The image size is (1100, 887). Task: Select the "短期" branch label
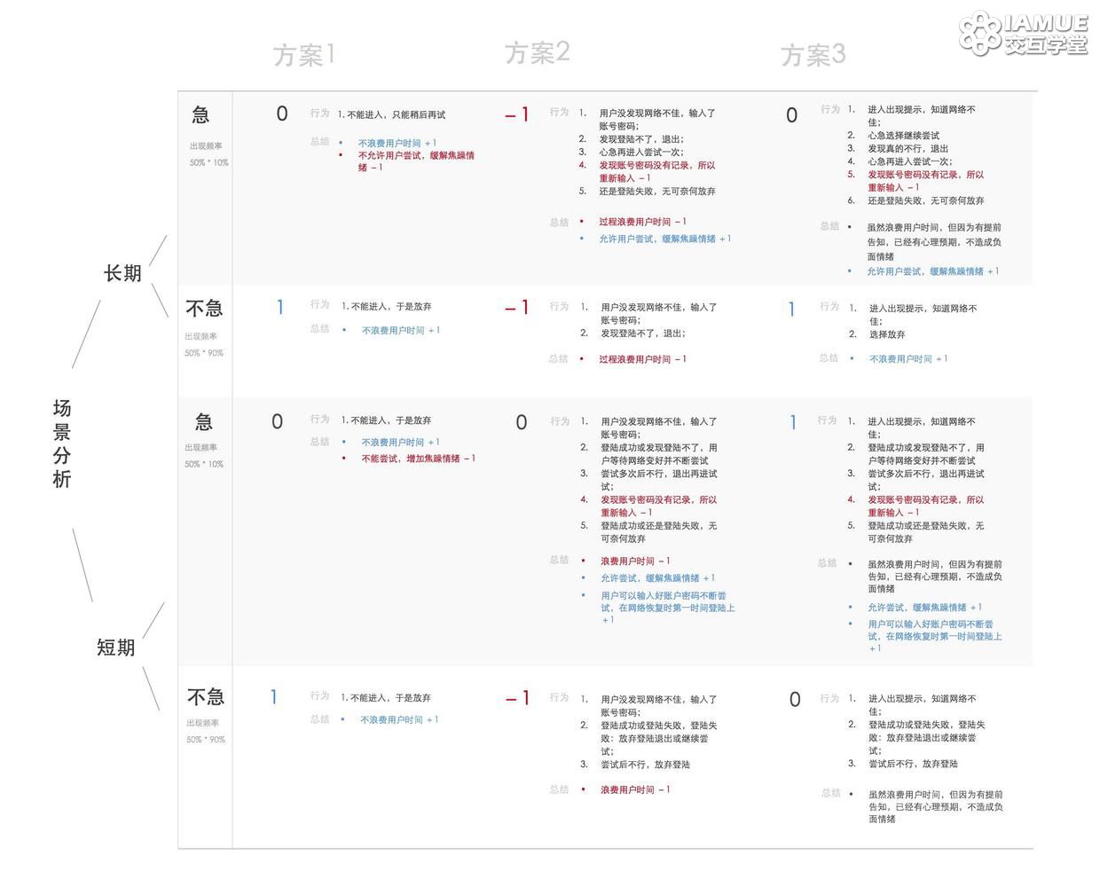pyautogui.click(x=116, y=648)
